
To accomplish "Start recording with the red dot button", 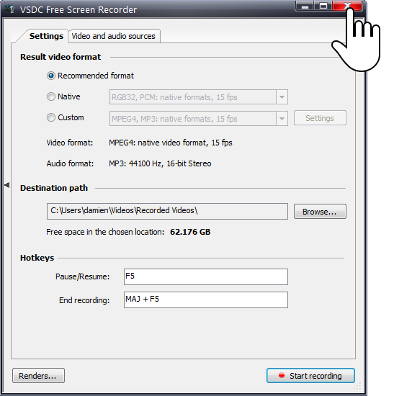I will pos(310,376).
